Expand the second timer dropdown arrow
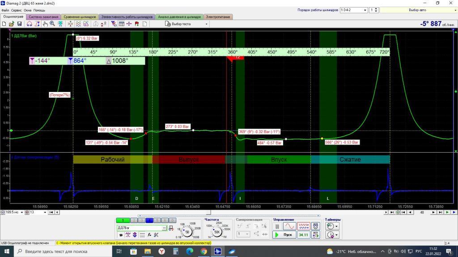Screen dimensions: 458x257 pyautogui.click(x=336, y=235)
